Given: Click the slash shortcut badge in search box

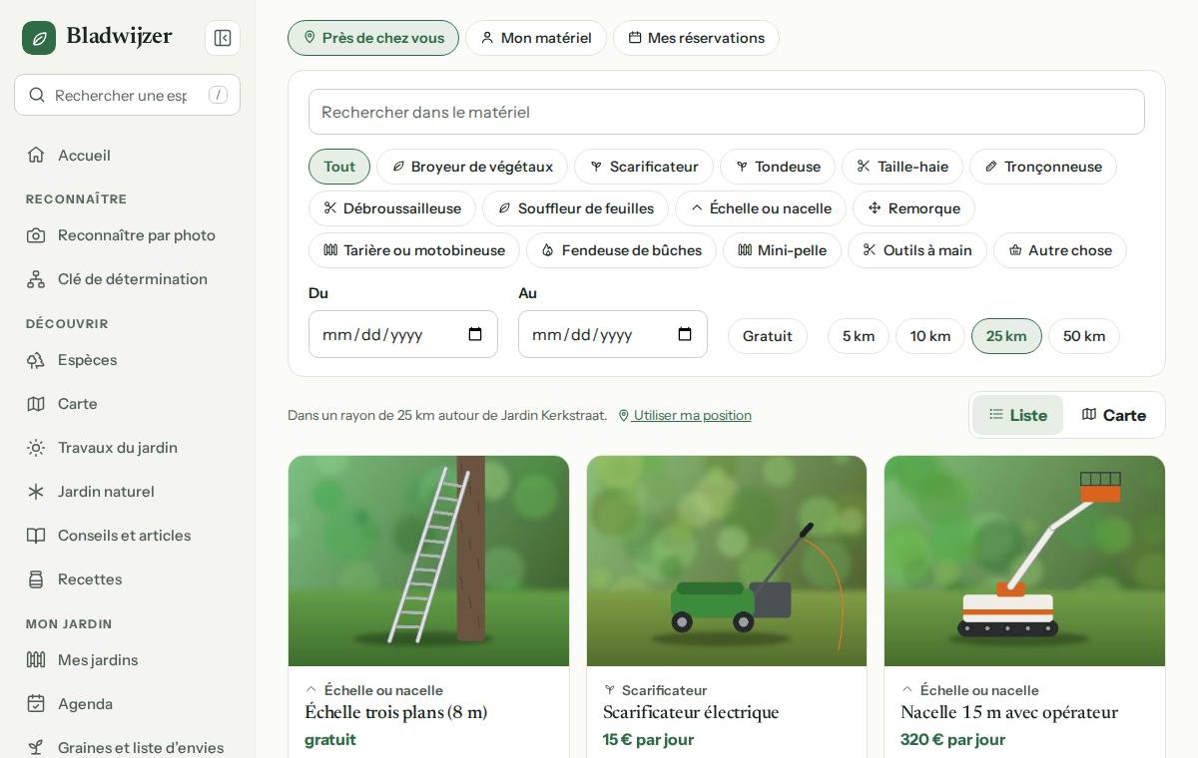Looking at the screenshot, I should [x=218, y=95].
